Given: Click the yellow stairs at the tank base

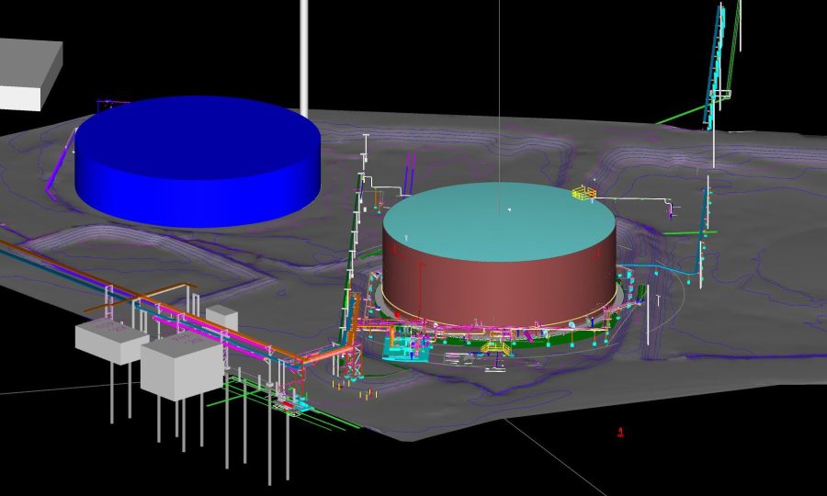Looking at the screenshot, I should (x=497, y=347).
